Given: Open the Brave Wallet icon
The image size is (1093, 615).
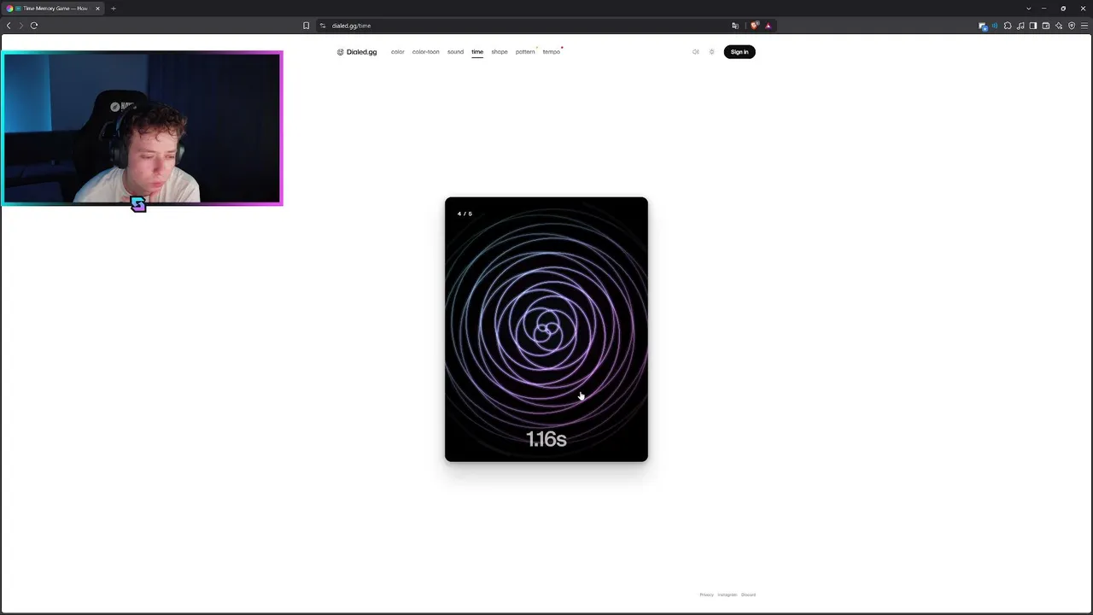Looking at the screenshot, I should [1046, 26].
